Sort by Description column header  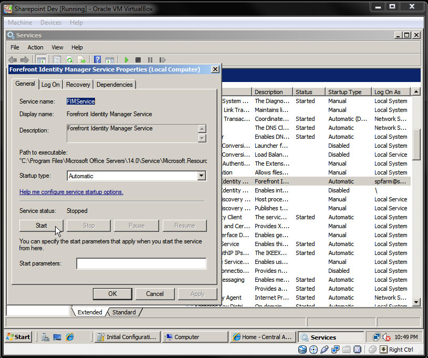coord(272,92)
